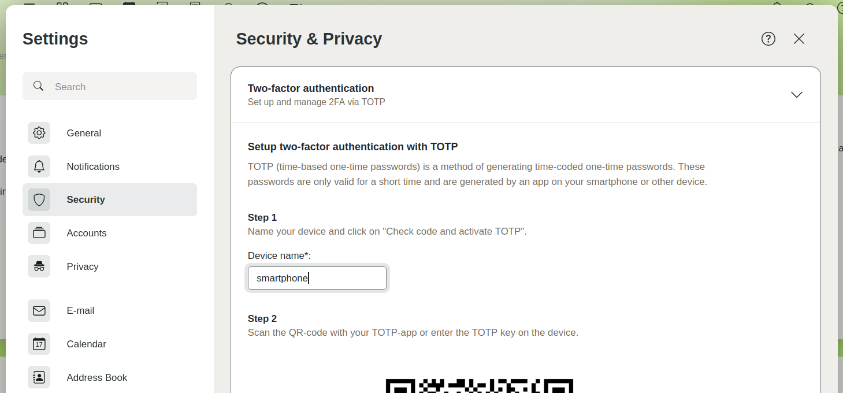Focus the Device name input field
This screenshot has width=843, height=393.
[317, 278]
